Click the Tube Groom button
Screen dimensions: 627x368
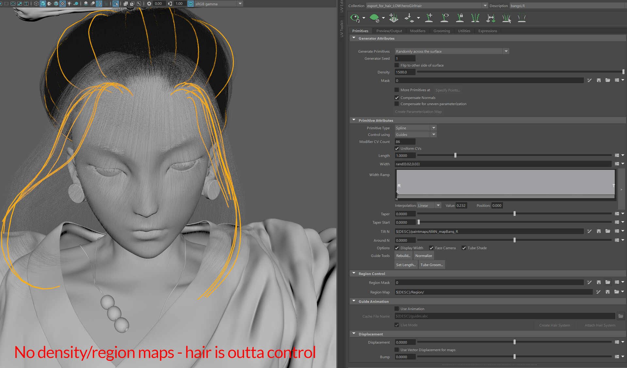[431, 265]
